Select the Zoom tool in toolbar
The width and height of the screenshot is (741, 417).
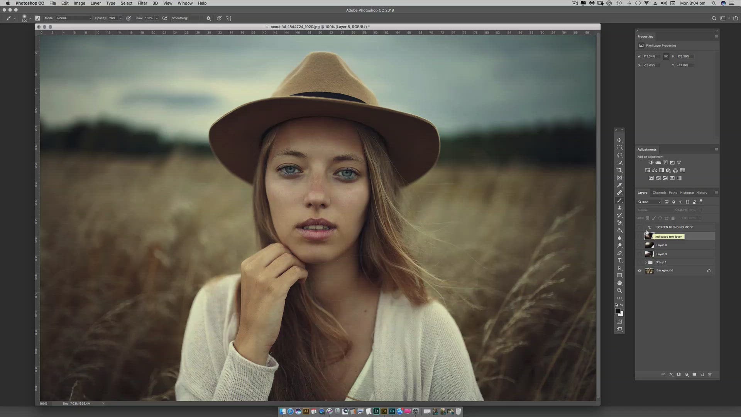click(619, 291)
